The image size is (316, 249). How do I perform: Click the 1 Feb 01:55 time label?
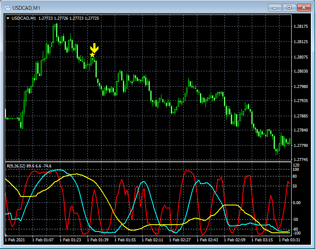point(125,240)
